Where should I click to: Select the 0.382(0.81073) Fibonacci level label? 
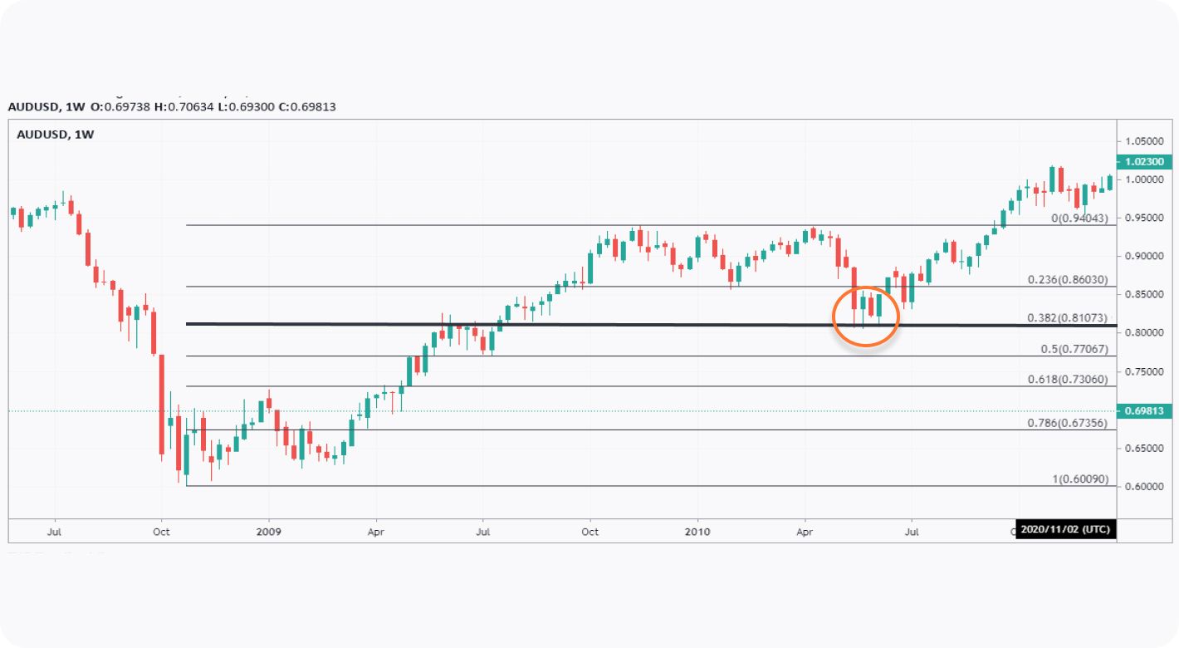[1066, 317]
